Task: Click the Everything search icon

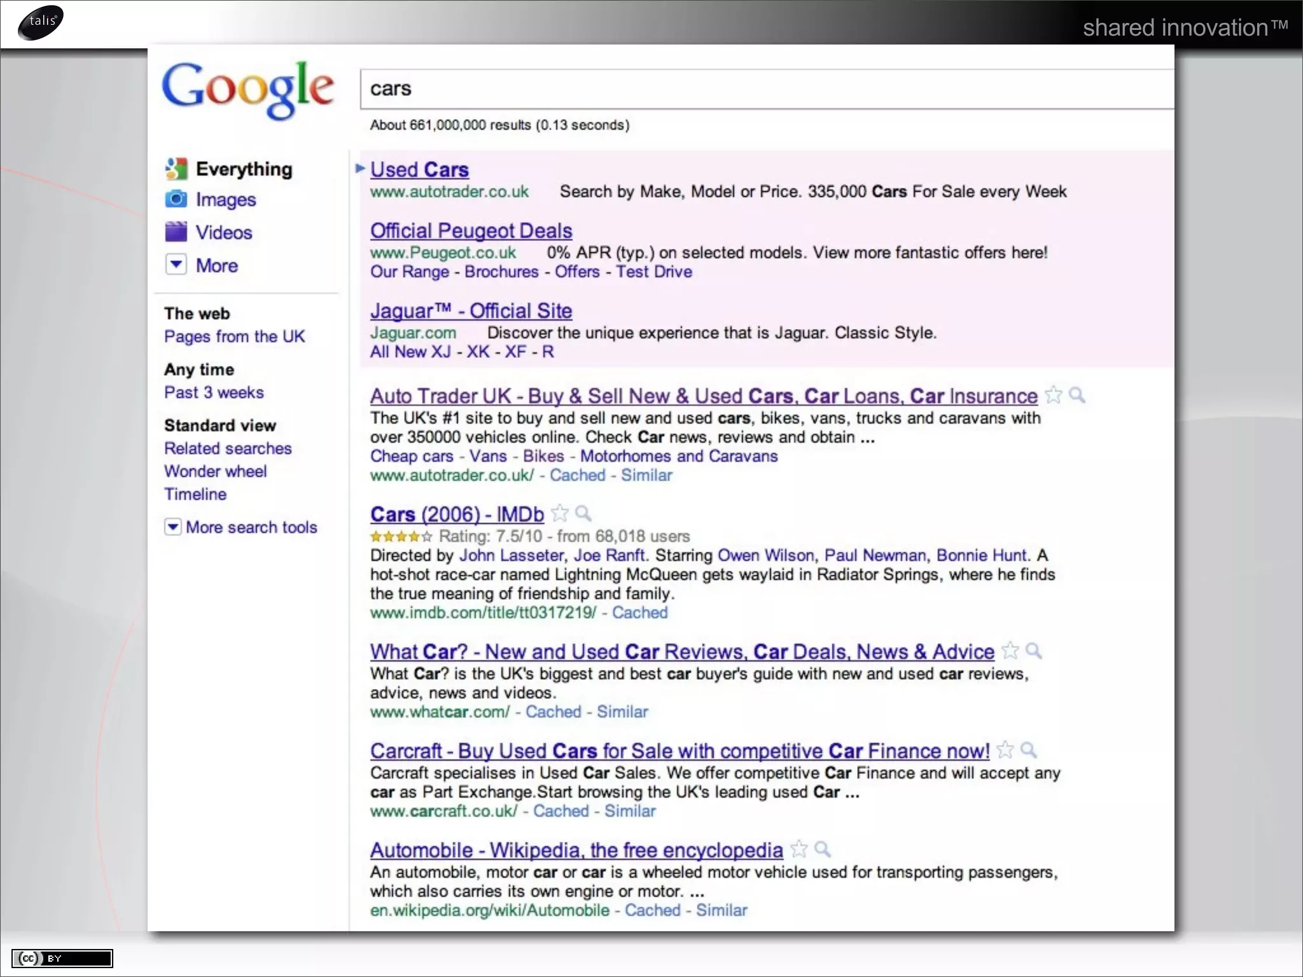Action: [x=176, y=169]
